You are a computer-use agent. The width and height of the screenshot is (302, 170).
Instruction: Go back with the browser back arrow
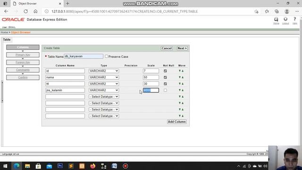pyautogui.click(x=6, y=11)
